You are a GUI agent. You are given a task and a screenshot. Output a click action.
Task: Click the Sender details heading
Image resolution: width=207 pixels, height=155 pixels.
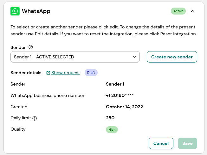26,73
